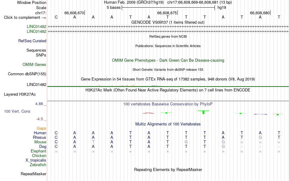Viewport: 289px width, 181px height.
Task: Select the Rhesus alignment row label
Action: (x=40, y=137)
